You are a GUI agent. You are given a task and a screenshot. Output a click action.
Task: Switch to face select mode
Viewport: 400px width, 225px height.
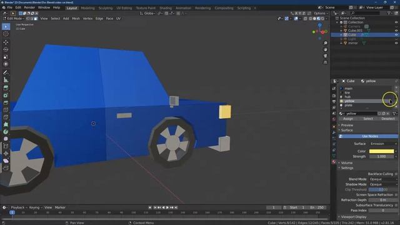pyautogui.click(x=36, y=19)
